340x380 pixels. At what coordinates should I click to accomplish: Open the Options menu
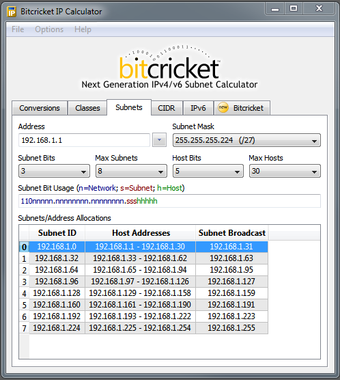pos(49,29)
